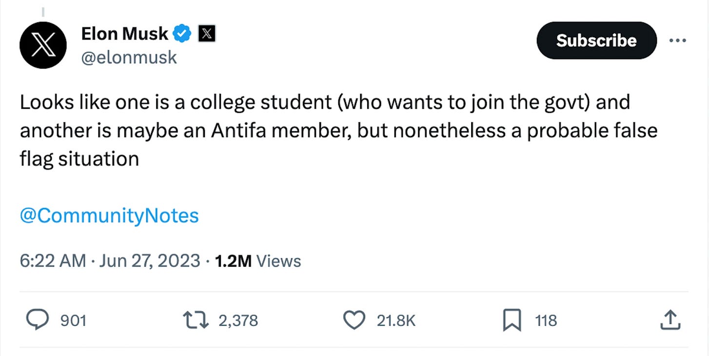Open the 1.2M Views details
This screenshot has height=356, width=710.
(257, 261)
